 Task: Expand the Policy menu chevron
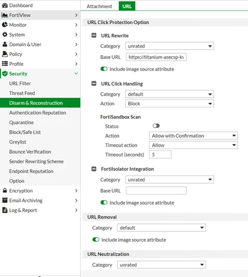coord(76,54)
